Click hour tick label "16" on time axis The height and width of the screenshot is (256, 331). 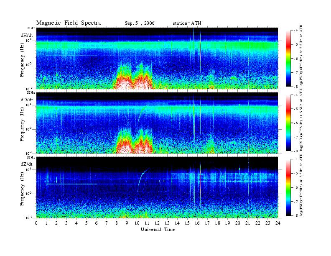click(x=197, y=223)
